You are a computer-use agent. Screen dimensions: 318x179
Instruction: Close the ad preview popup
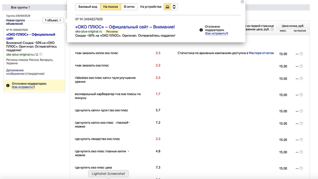point(242,2)
